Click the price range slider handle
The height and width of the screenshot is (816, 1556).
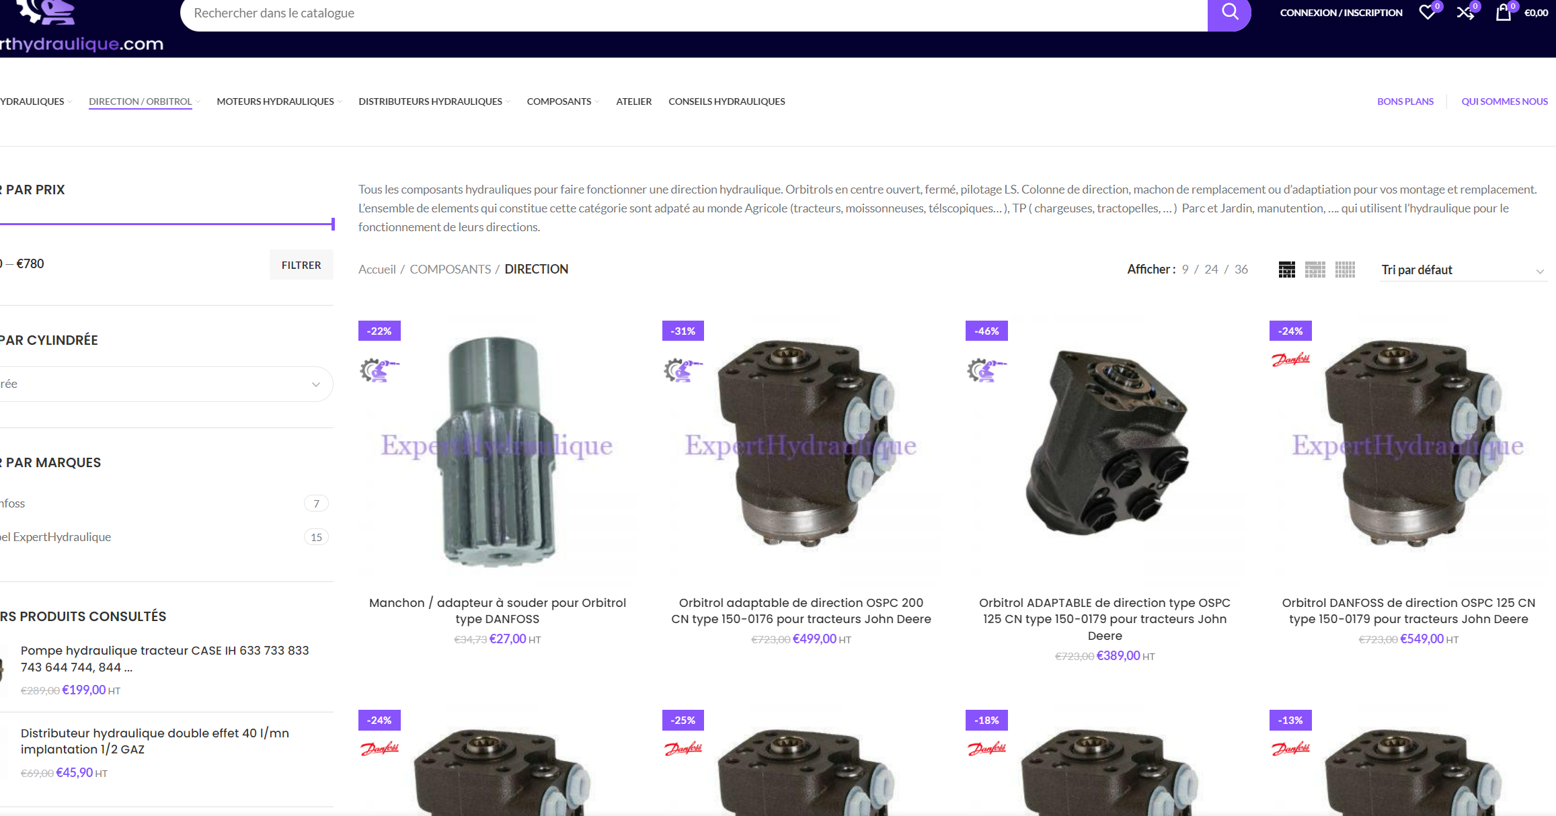(333, 224)
